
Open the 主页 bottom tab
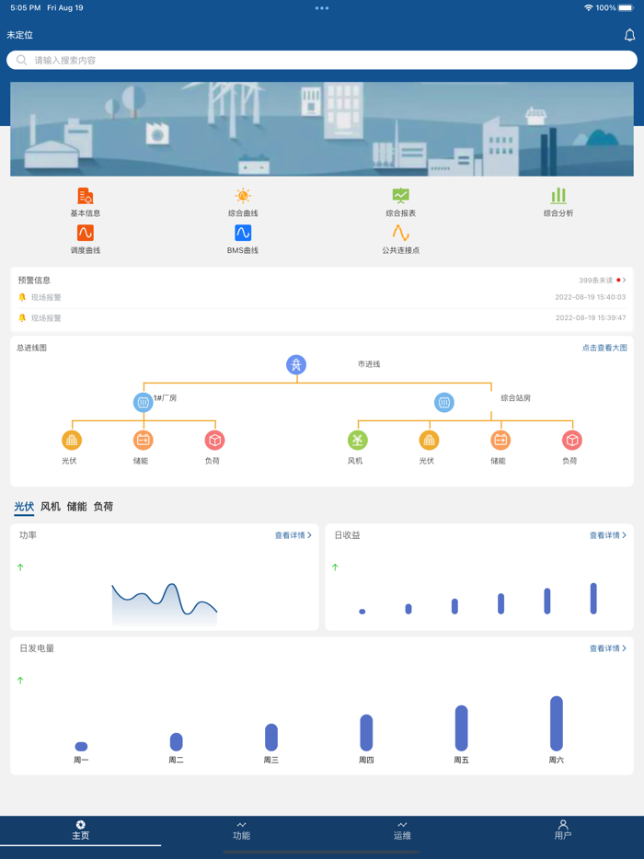click(81, 830)
